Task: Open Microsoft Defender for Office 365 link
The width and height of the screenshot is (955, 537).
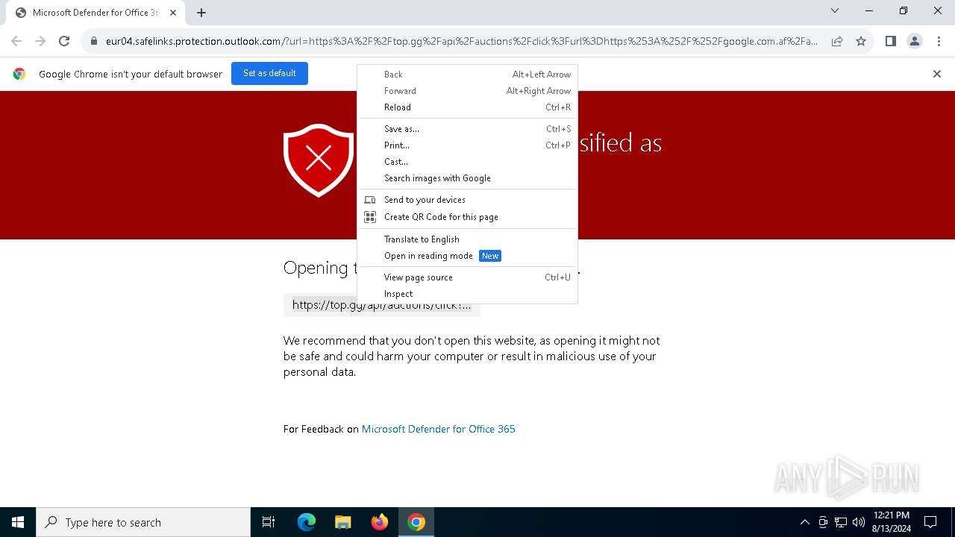Action: pos(438,429)
